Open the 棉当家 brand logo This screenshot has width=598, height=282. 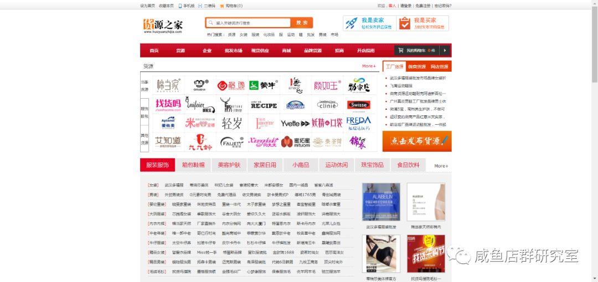pos(168,85)
